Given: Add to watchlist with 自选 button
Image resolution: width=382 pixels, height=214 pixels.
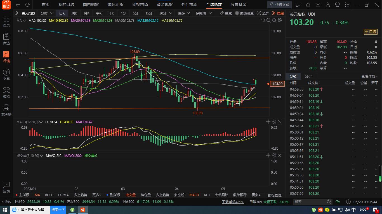Looking at the screenshot, I should [370, 32].
